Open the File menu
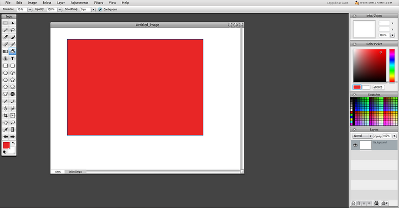399x208 pixels. (x=8, y=3)
